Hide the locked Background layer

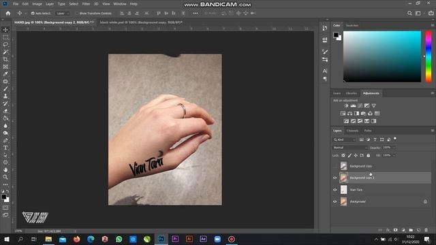335,201
